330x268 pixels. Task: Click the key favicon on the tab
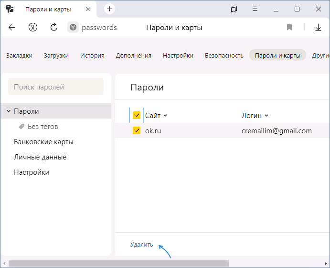point(10,9)
